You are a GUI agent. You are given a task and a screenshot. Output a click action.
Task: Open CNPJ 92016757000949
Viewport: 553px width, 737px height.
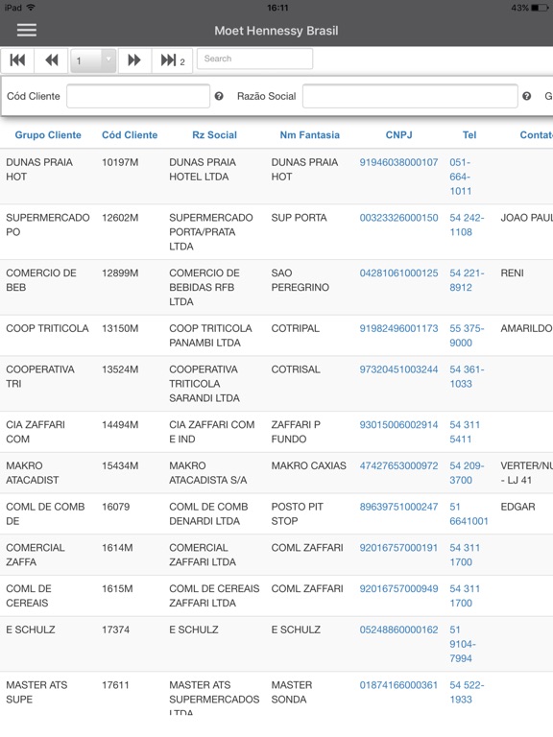tap(398, 588)
